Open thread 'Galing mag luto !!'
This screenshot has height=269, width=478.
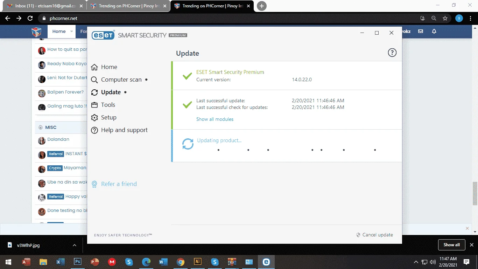67,106
